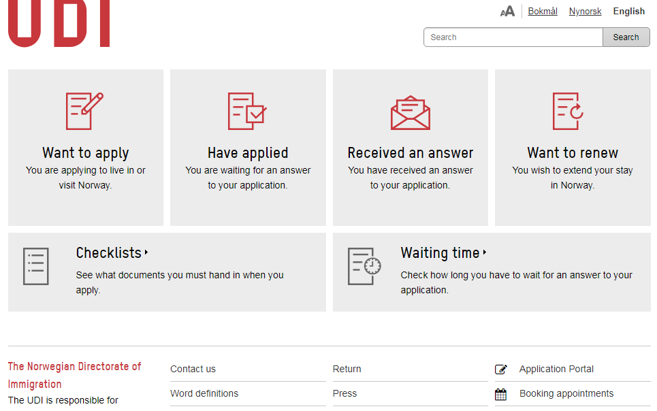Open the Checklists link
The width and height of the screenshot is (657, 411).
(108, 252)
